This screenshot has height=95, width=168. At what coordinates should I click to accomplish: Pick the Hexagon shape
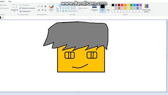point(66,8)
